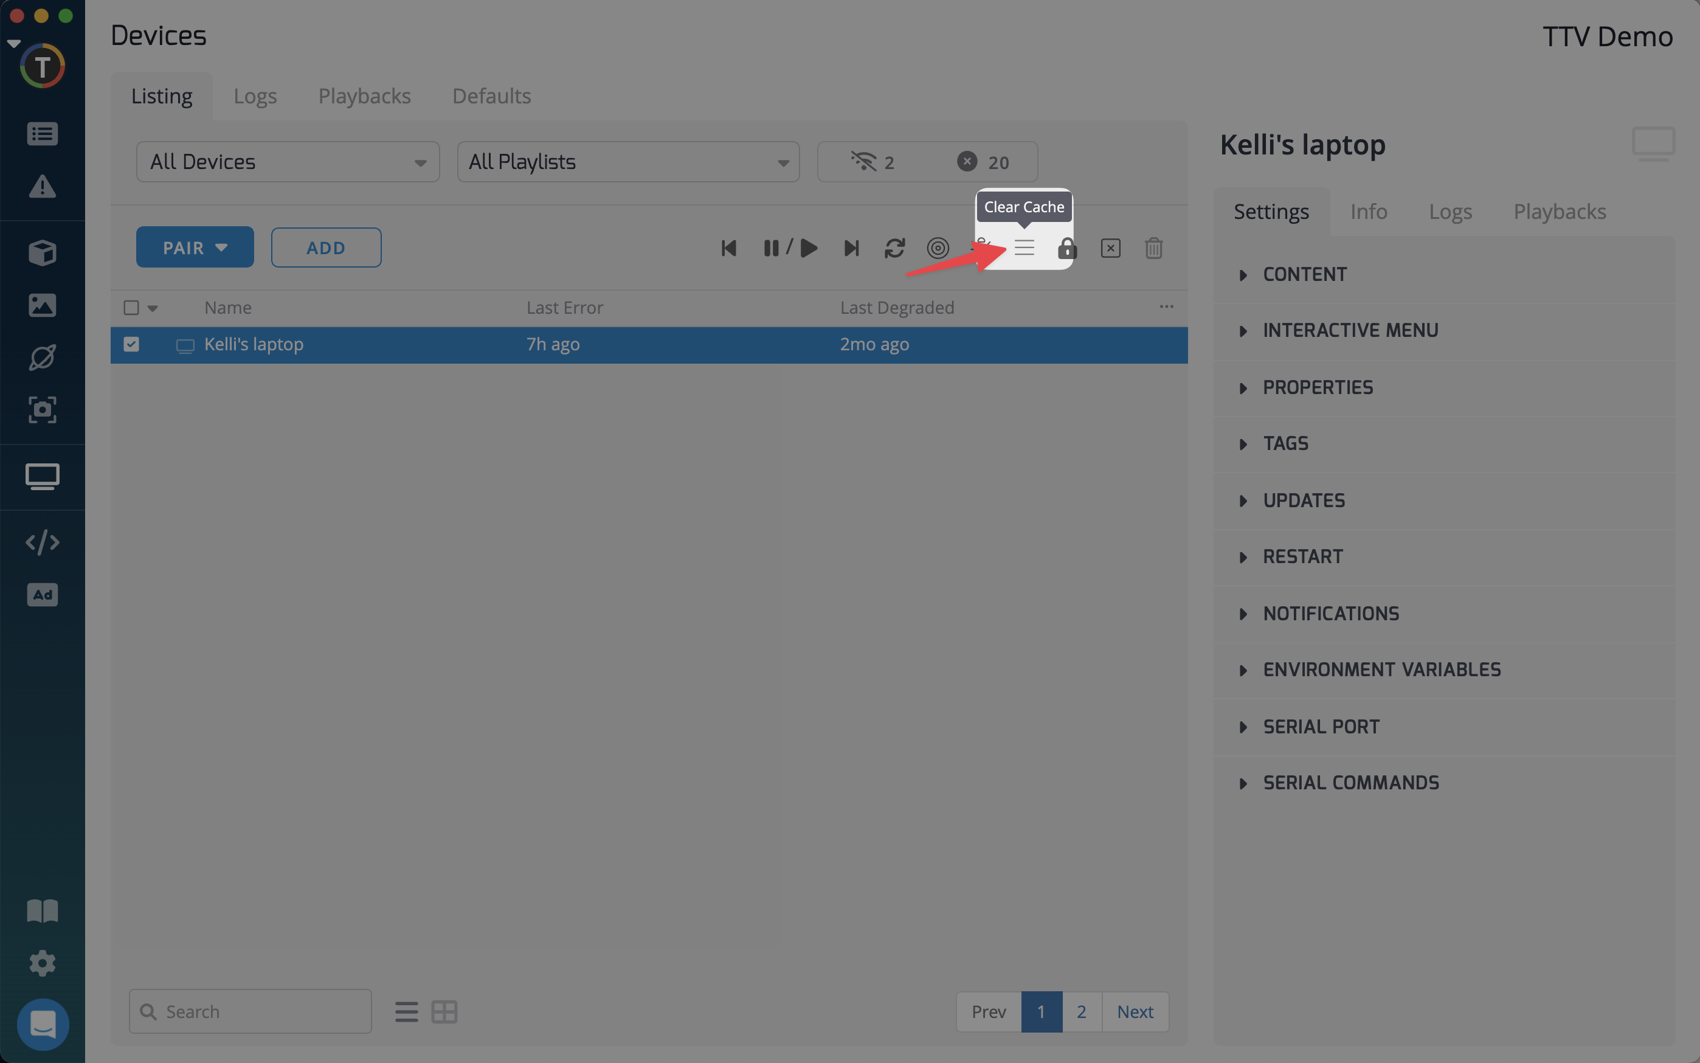The image size is (1700, 1063).
Task: Switch to the Playbacks tab in Devices
Action: click(x=364, y=96)
